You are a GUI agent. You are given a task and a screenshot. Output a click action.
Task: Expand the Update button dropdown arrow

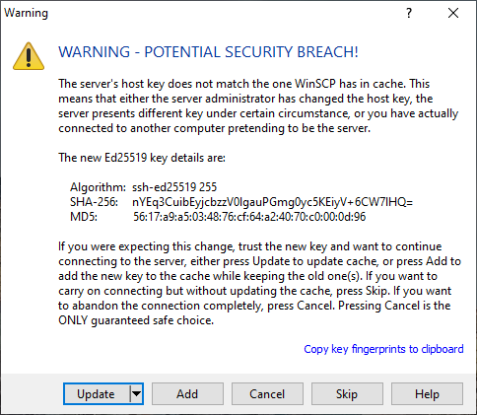pyautogui.click(x=136, y=393)
